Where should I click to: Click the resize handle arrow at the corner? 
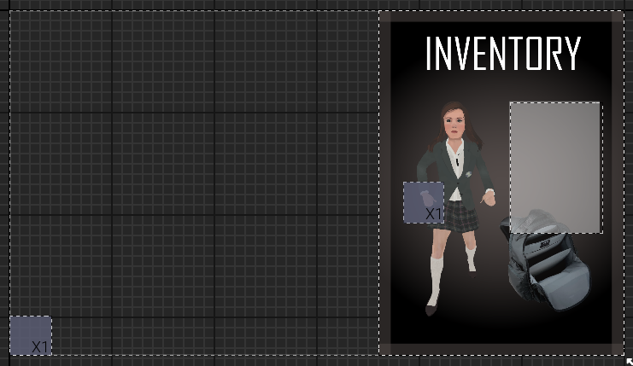pos(629,361)
